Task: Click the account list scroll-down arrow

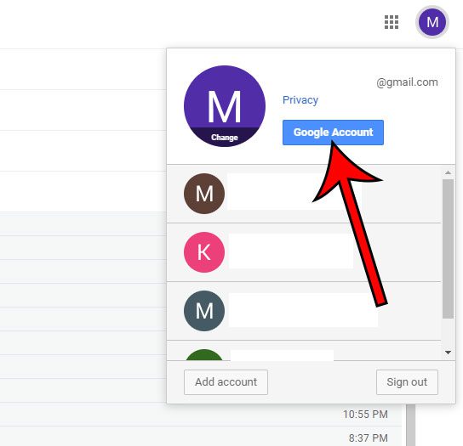Action: (448, 353)
